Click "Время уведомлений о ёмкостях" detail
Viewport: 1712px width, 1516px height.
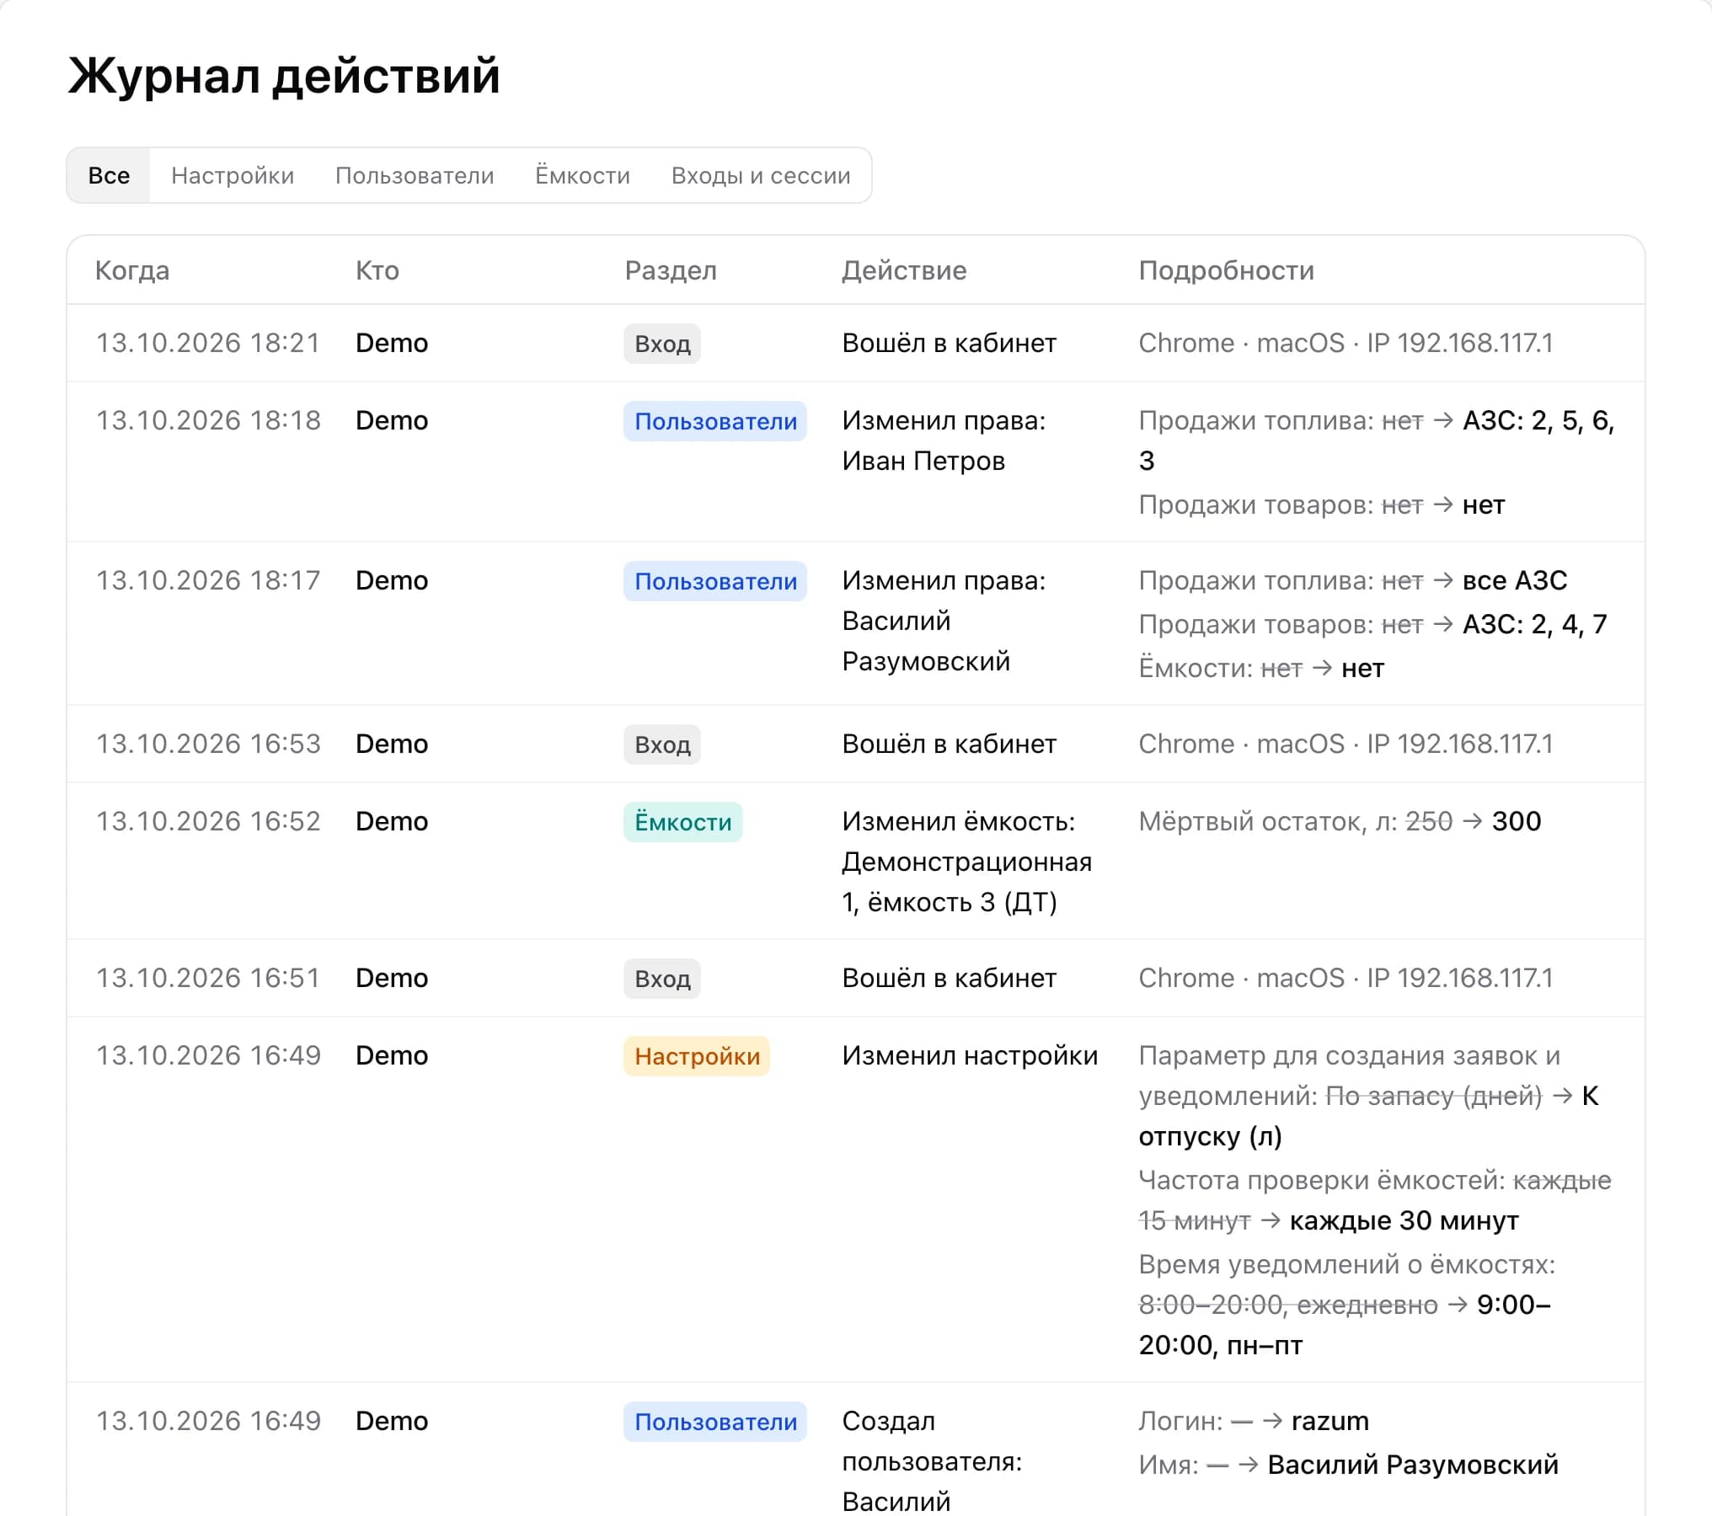pos(1347,1305)
